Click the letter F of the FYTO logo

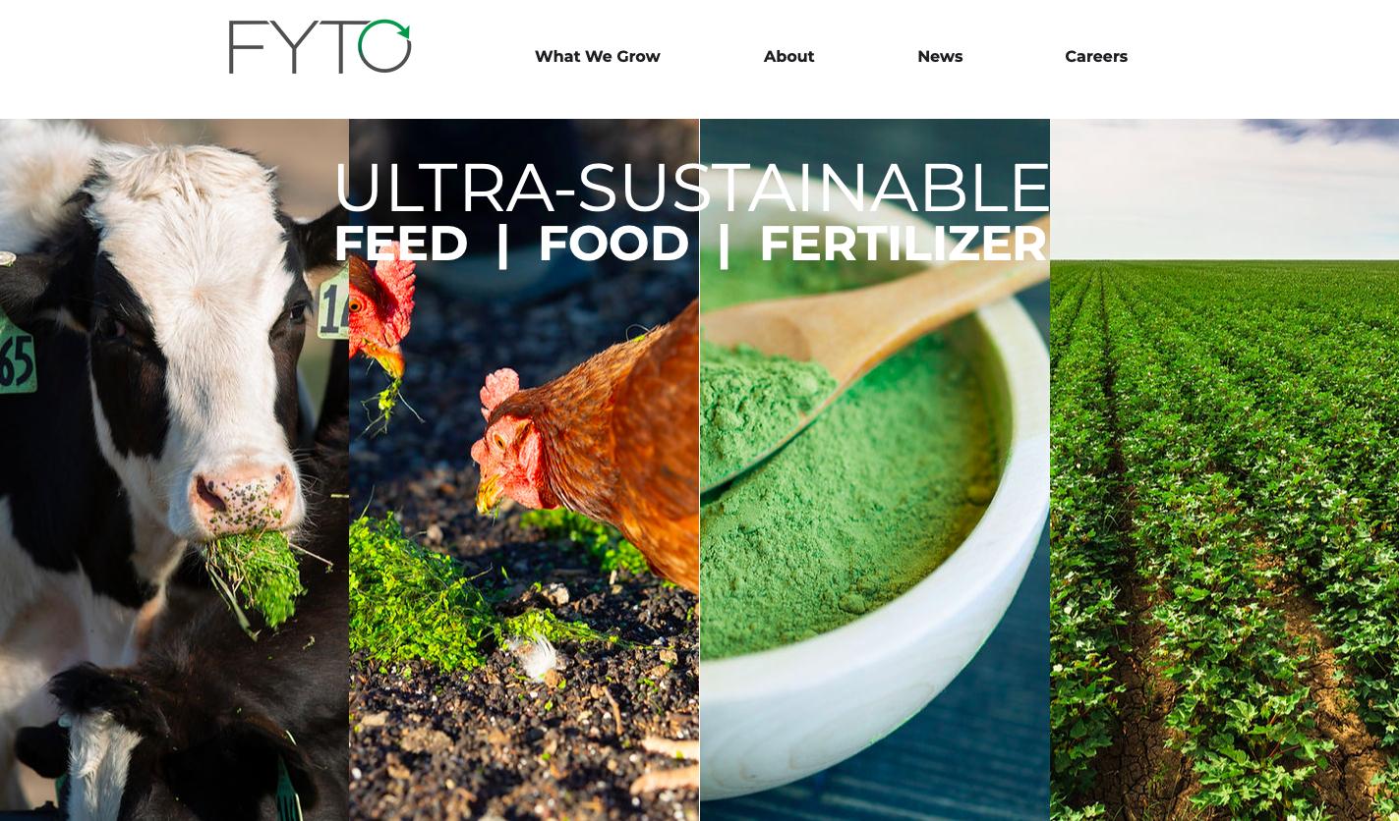247,47
